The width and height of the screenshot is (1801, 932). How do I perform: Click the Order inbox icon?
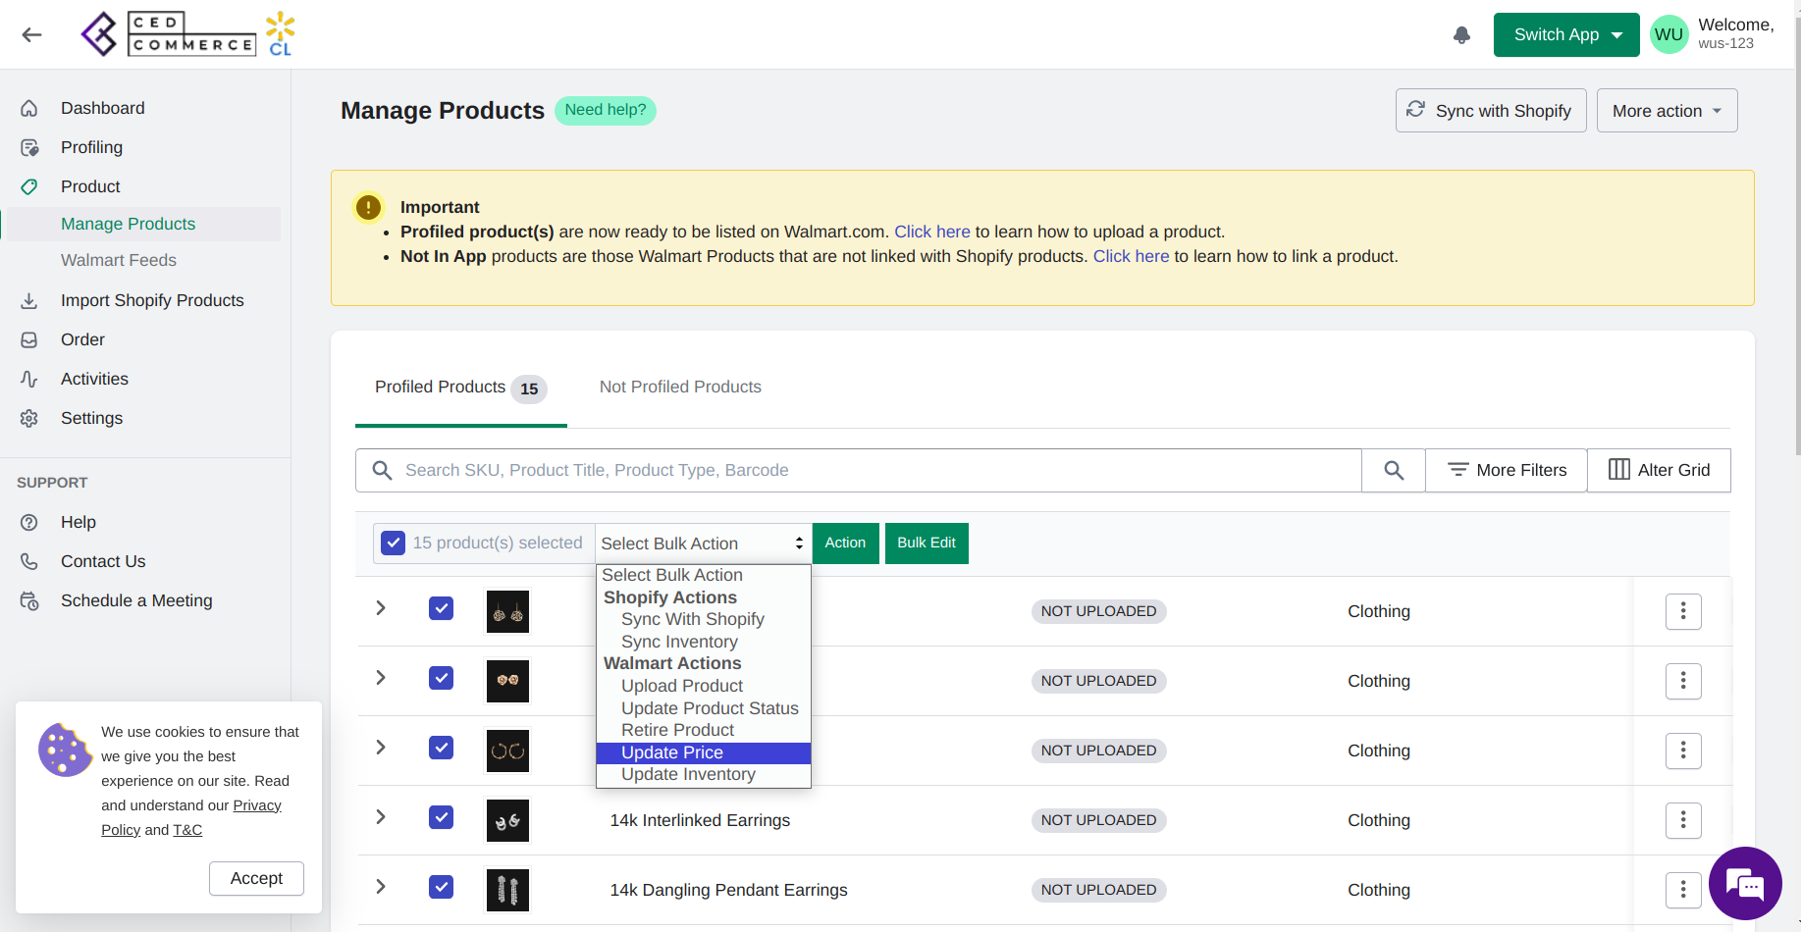tap(29, 339)
